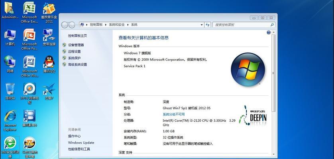Click the Service Pack 1 text

coord(134,66)
